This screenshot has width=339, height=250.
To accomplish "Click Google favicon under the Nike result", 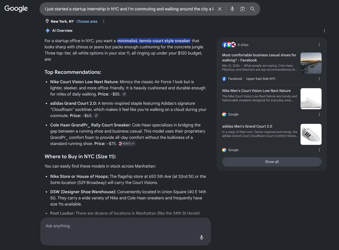I will click(224, 114).
